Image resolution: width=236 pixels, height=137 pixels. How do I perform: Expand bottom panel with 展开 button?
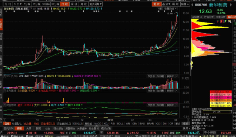186,128
